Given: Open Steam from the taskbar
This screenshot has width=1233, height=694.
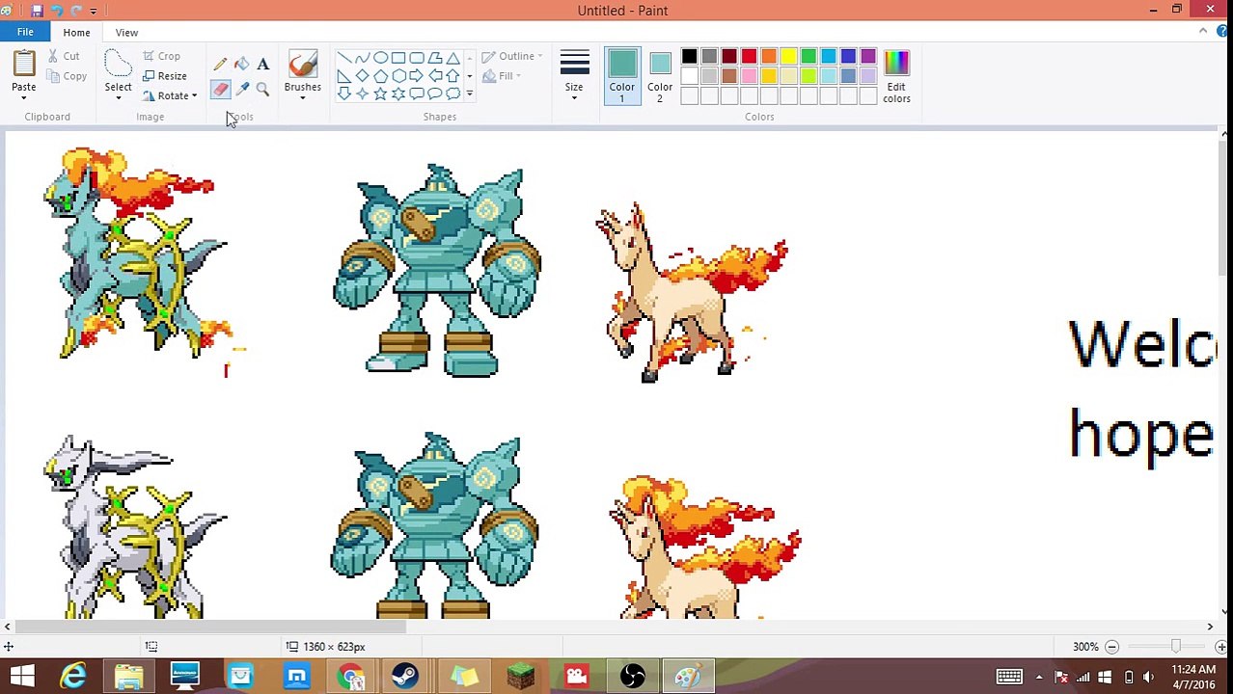Looking at the screenshot, I should pyautogui.click(x=405, y=676).
